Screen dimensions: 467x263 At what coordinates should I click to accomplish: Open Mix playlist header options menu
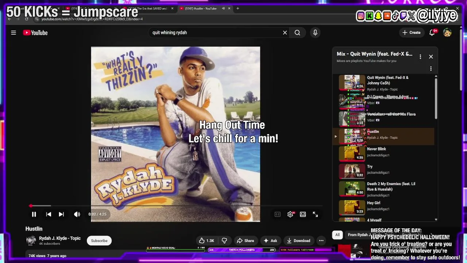point(420,57)
